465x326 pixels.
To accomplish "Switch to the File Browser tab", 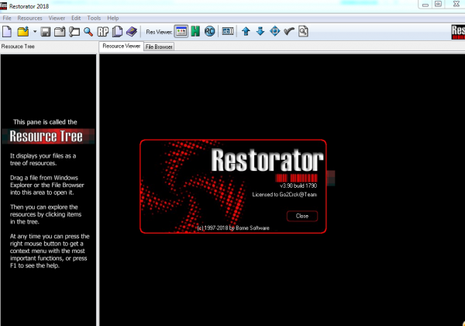I will [x=159, y=47].
